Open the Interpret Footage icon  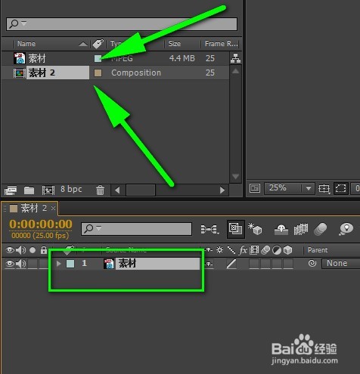[11, 190]
